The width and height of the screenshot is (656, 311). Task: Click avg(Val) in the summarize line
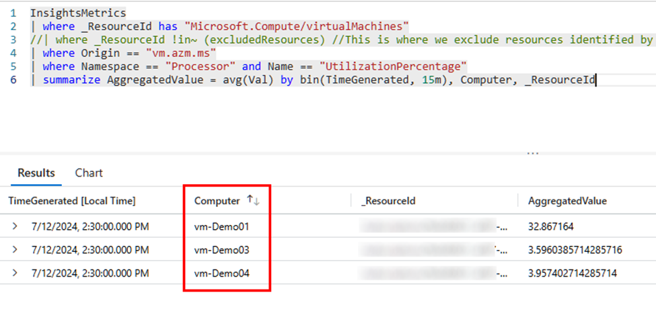click(248, 80)
